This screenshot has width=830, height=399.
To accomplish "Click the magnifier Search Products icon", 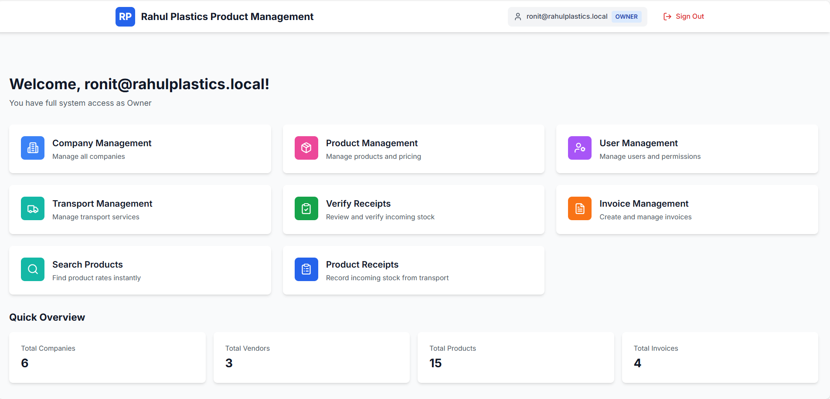I will [33, 269].
